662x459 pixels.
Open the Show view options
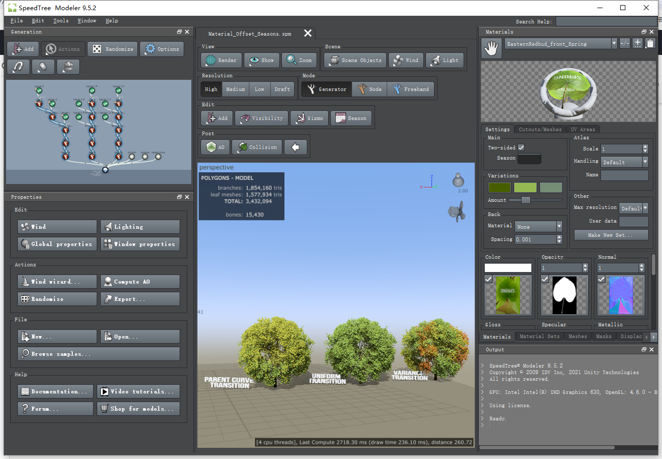262,60
